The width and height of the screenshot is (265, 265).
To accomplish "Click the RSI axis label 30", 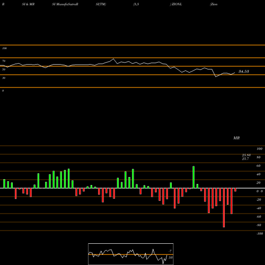I will [x=4, y=78].
